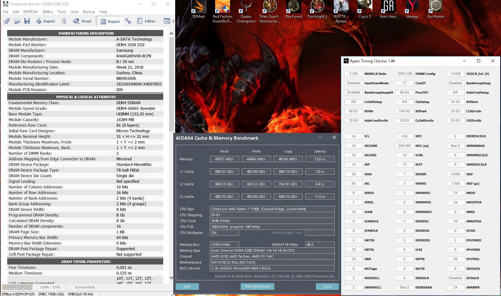Click the Motherboard field MSI X370 SLI Plus
Viewport: 501px width, 296px height.
tap(272, 262)
